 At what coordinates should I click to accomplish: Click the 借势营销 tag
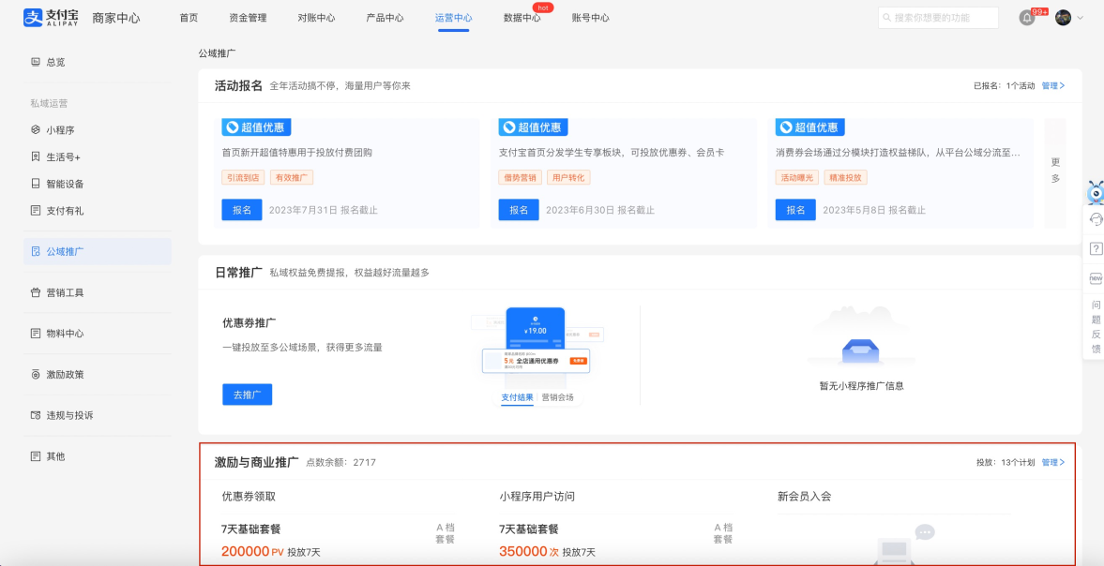[520, 177]
